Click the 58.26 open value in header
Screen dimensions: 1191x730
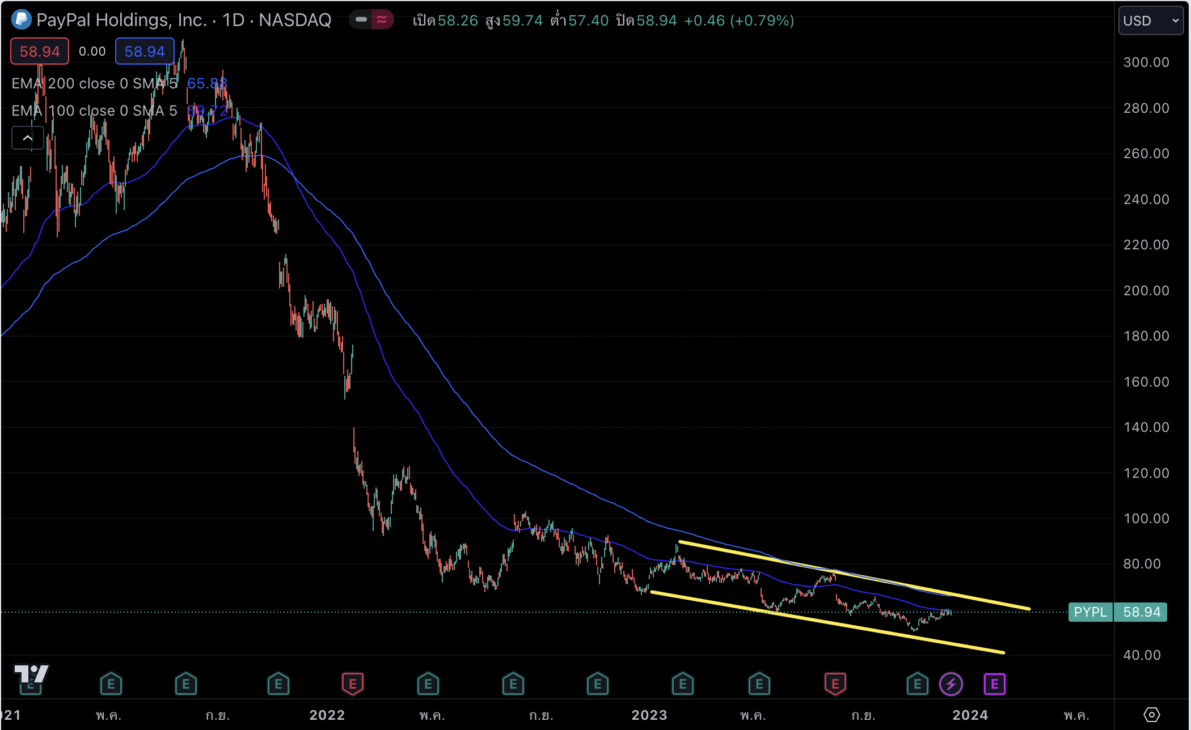(458, 21)
